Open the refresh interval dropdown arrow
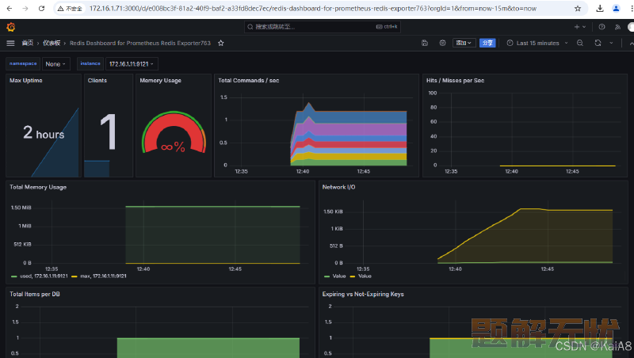Screen dimensions: 634x358 click(611, 43)
